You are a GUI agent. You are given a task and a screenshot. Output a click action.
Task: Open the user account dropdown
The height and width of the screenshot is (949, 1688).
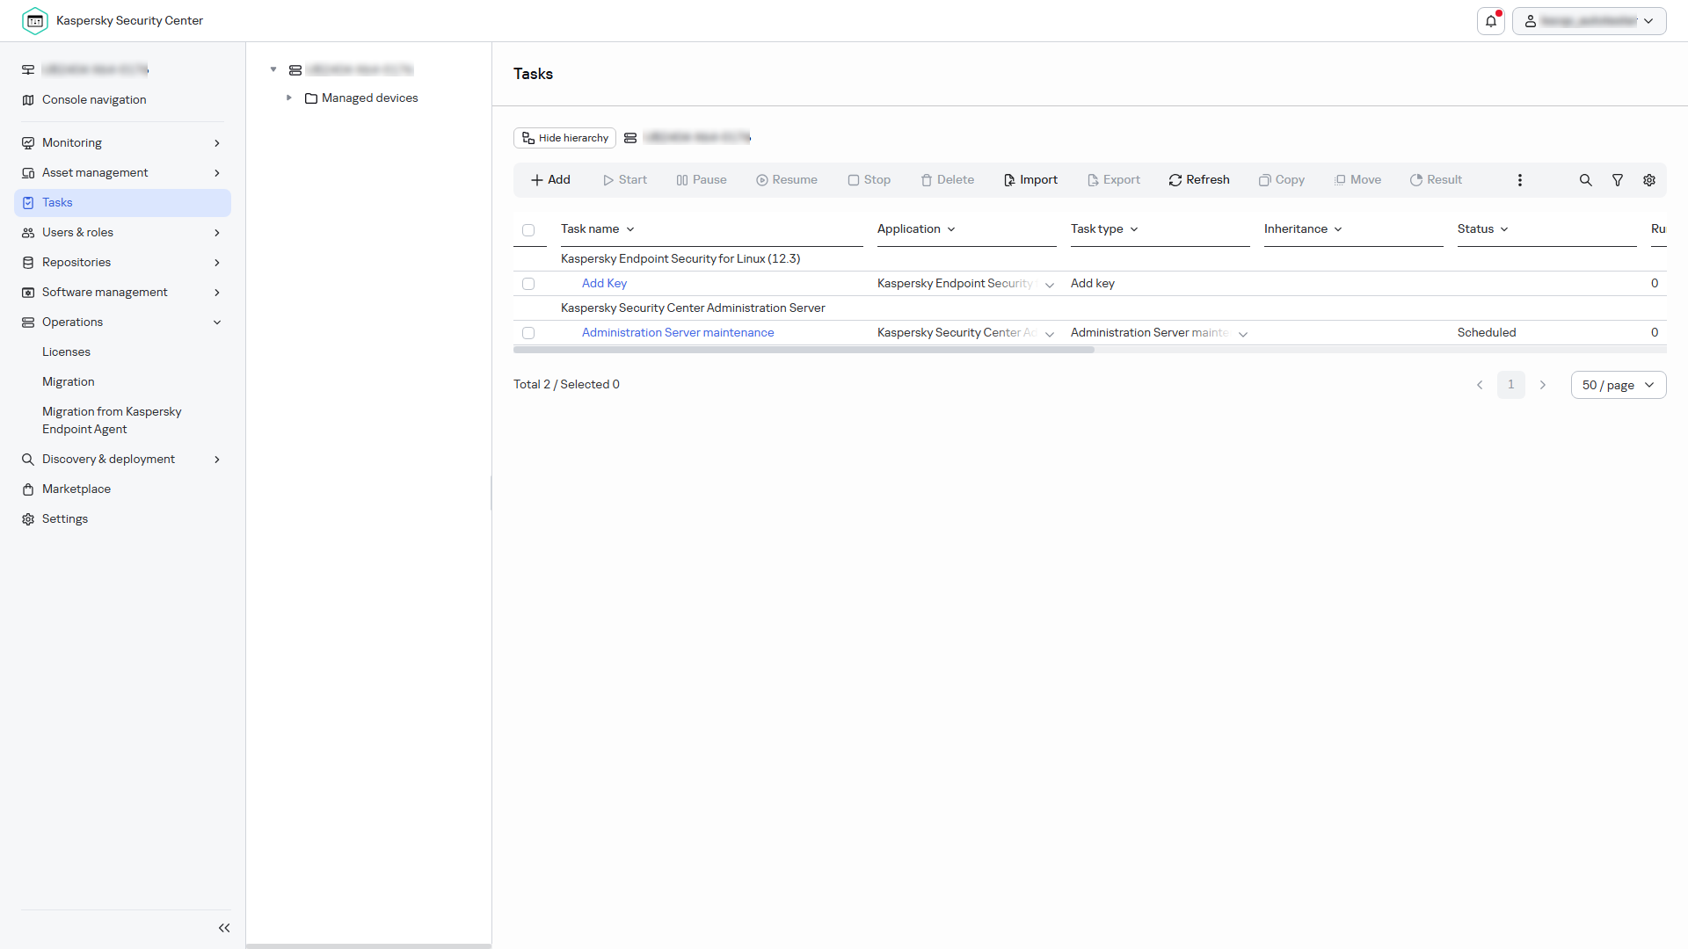coord(1590,21)
